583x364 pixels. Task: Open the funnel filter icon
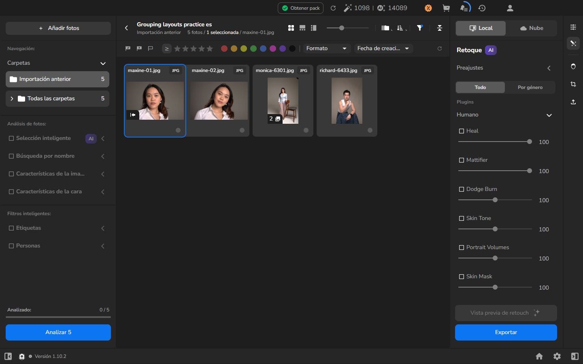[x=420, y=28]
